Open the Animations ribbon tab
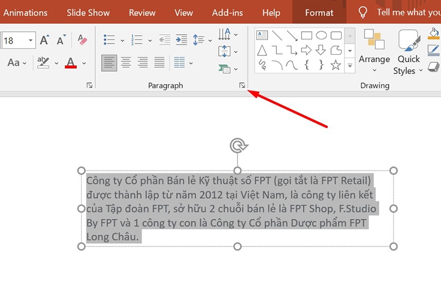441x294 pixels. (x=25, y=13)
